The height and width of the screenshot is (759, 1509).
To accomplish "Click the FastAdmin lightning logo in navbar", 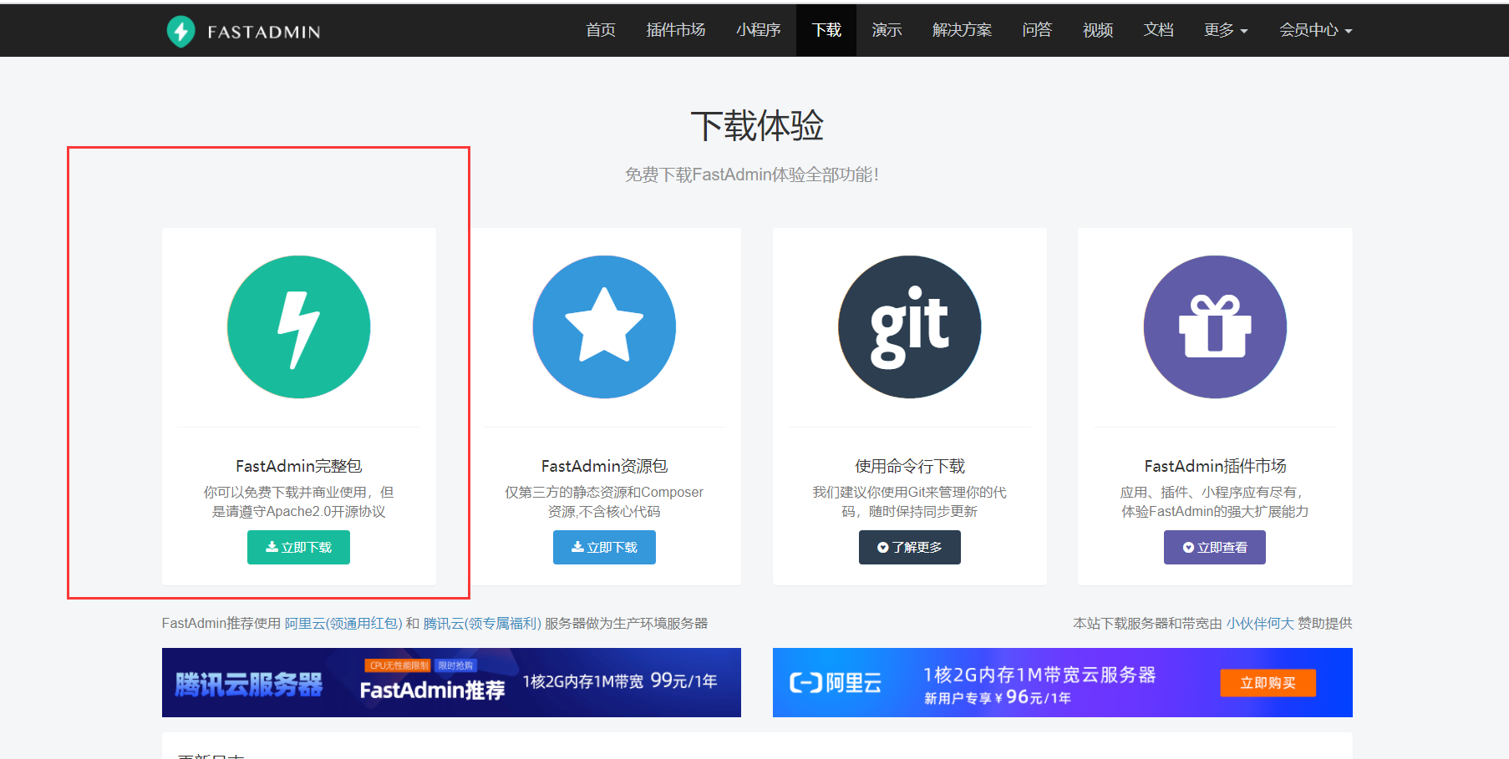I will (x=180, y=32).
